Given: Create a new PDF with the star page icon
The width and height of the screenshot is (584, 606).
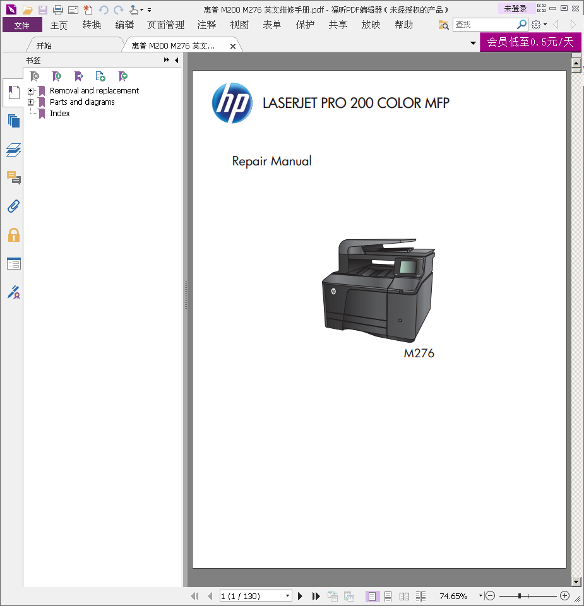Looking at the screenshot, I should point(88,9).
